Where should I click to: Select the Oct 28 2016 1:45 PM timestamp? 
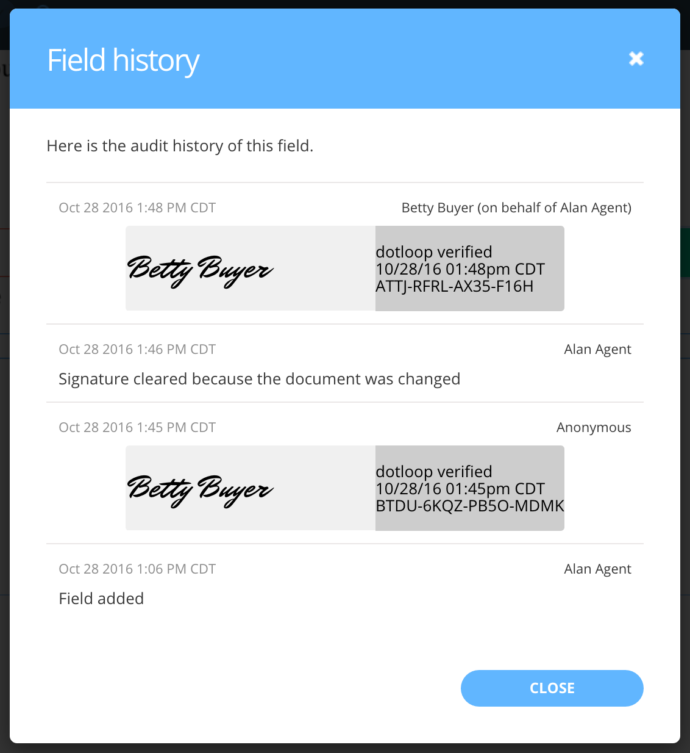pyautogui.click(x=137, y=427)
